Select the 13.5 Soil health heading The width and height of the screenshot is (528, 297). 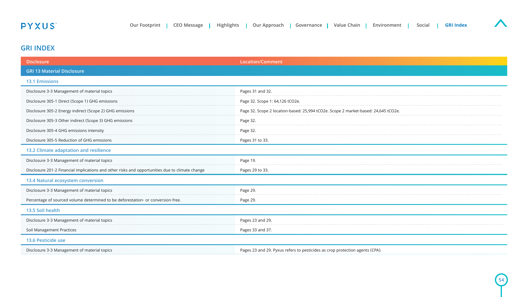[x=43, y=210]
